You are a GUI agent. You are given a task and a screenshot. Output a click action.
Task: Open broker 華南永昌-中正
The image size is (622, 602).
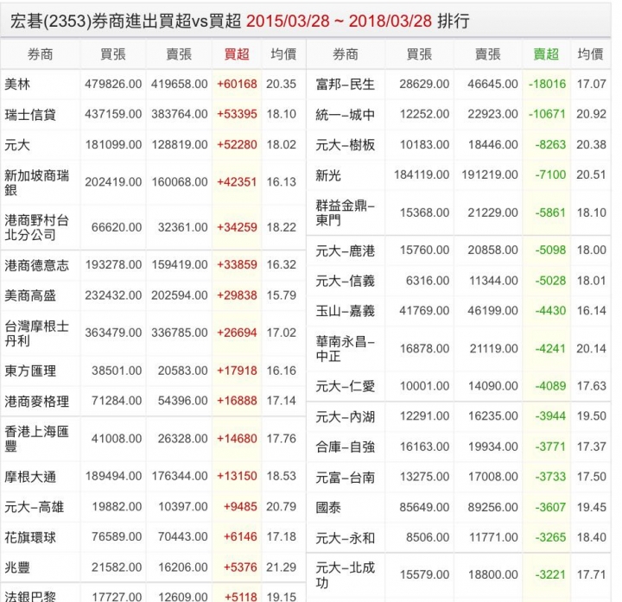345,349
